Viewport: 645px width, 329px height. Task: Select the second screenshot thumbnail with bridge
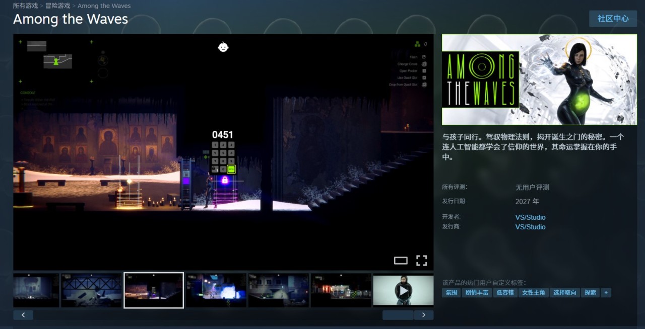pos(91,290)
